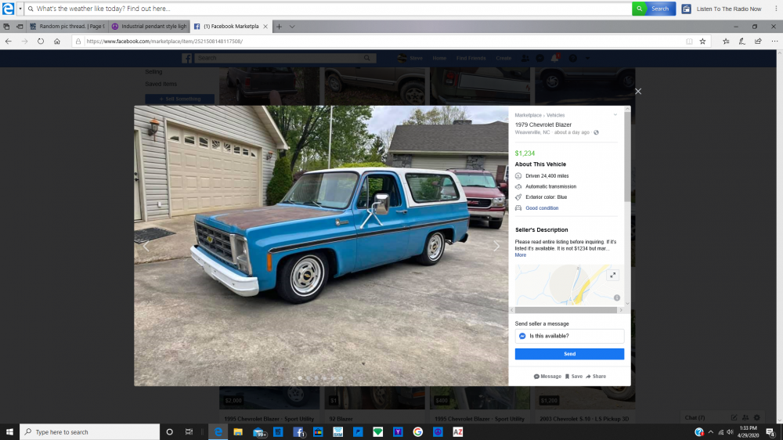Close the vehicle listing popup
Screen dimensions: 783x440
pyautogui.click(x=638, y=92)
